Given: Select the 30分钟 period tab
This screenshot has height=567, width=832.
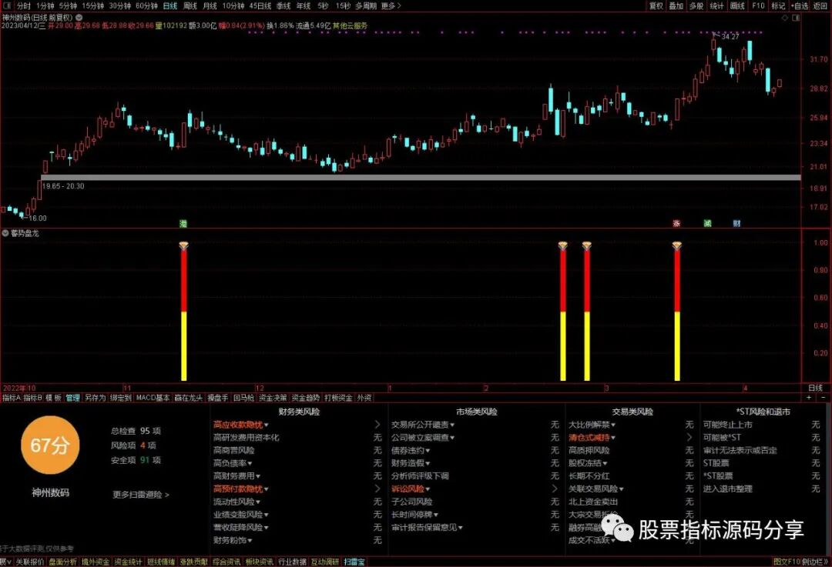Looking at the screenshot, I should pos(119,6).
